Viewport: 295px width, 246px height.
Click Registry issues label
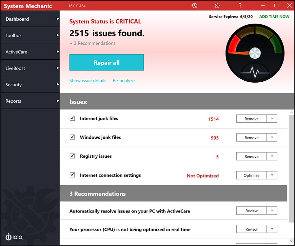[x=96, y=156]
